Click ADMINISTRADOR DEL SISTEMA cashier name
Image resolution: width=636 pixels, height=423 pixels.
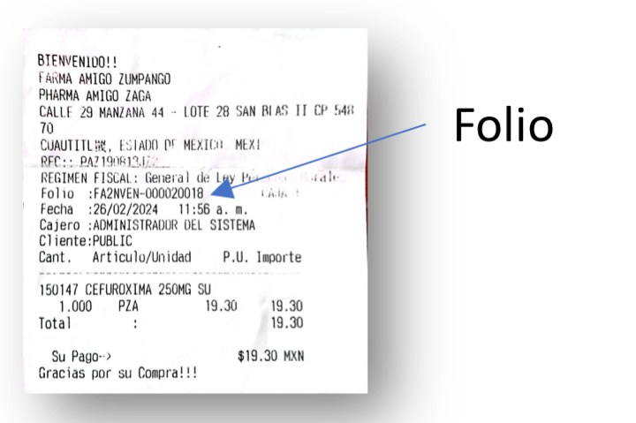174,225
